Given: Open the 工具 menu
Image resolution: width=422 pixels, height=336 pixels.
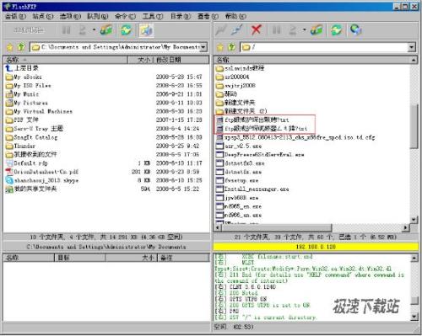Looking at the screenshot, I should pos(153,16).
